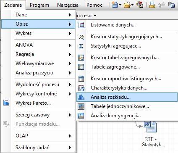Open the Szereg czasowy menu entry

click(x=38, y=115)
